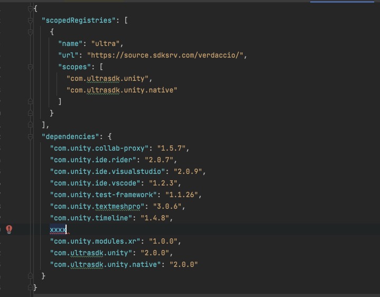Viewport: 380px width, 297px height.
Task: Click the "com.ultrasdk.unity.native" entry in scopes
Action: [x=122, y=90]
